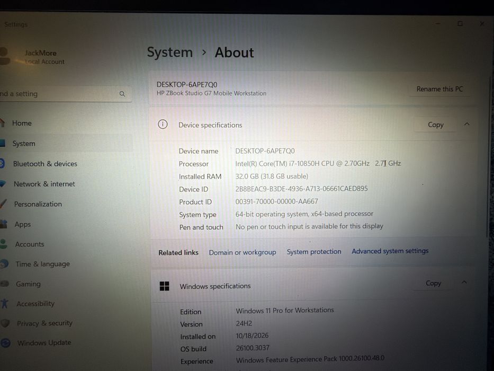This screenshot has height=371, width=494.
Task: Click the Privacy & security shield icon
Action: coord(5,323)
